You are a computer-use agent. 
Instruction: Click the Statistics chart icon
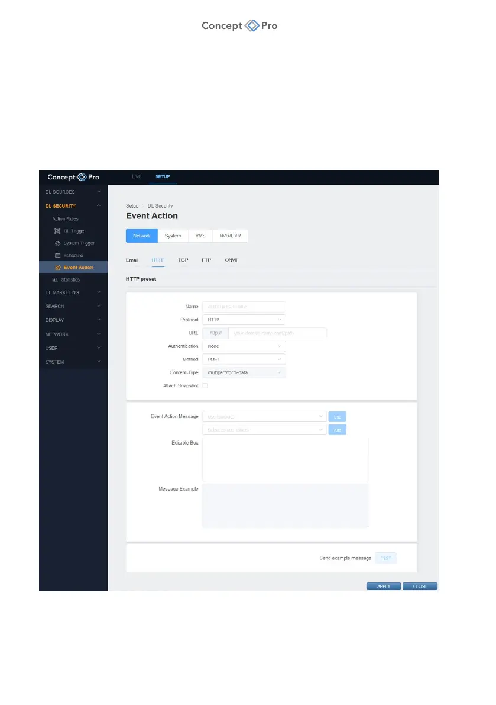pos(55,279)
